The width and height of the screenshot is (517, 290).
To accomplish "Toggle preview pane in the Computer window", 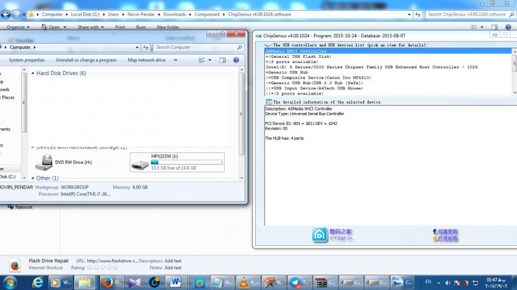I will (222, 60).
